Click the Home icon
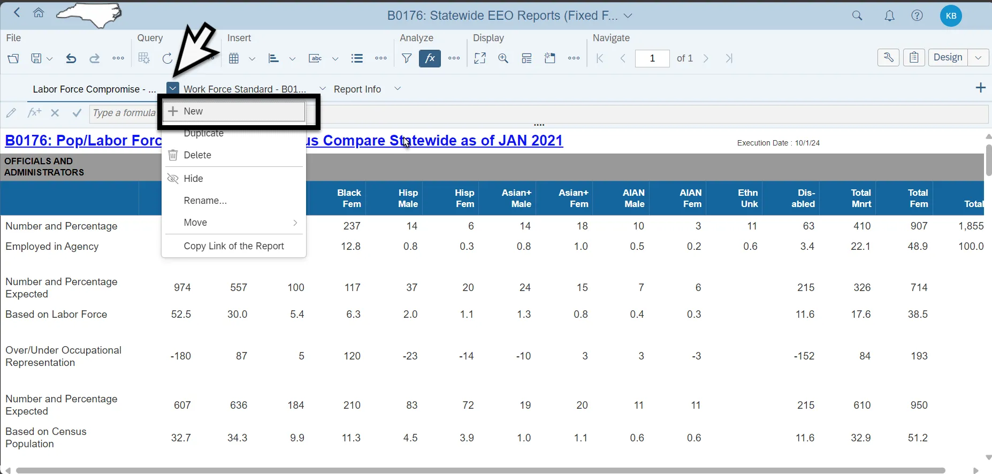Screen dimensions: 992x474 point(39,13)
